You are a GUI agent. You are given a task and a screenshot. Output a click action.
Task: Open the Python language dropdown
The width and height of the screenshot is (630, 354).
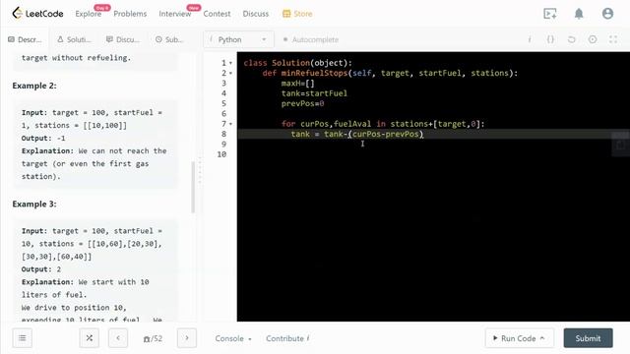pyautogui.click(x=238, y=39)
